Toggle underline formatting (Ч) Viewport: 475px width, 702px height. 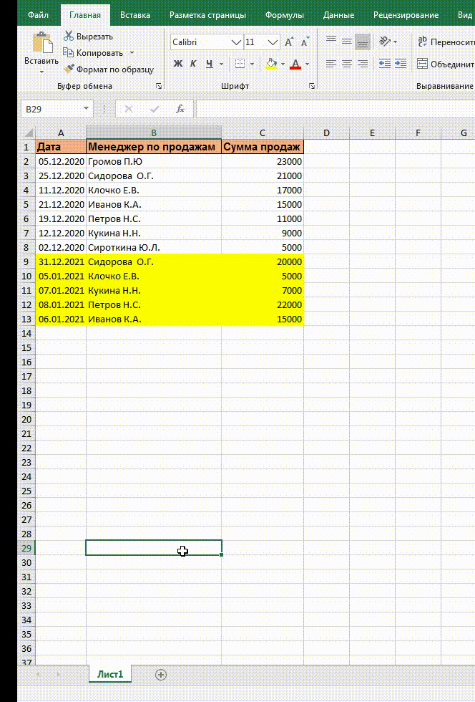click(x=210, y=64)
